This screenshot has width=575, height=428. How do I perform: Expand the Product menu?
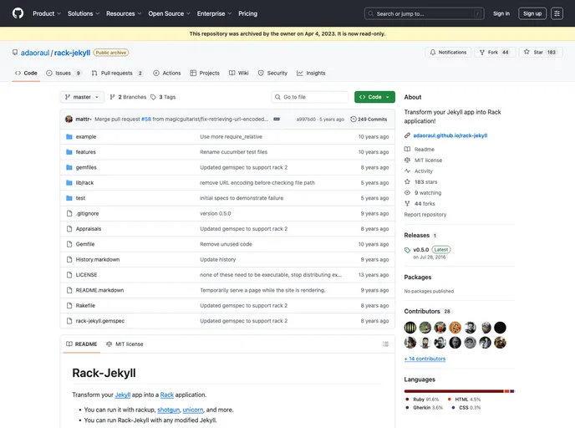tap(47, 13)
